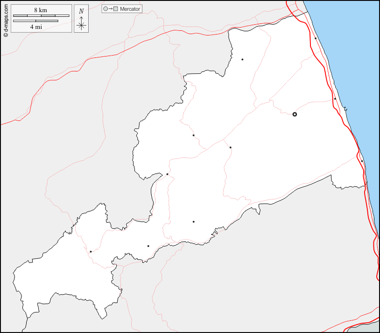Click the Mercator projection label
This screenshot has height=333, width=380.
pos(130,9)
